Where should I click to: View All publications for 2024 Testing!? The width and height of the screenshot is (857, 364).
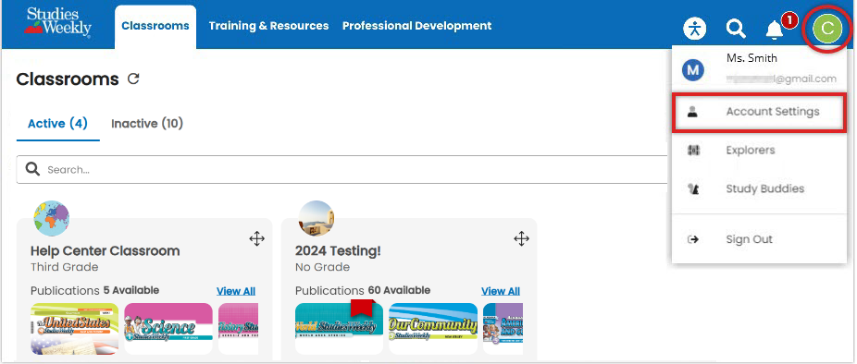[501, 291]
